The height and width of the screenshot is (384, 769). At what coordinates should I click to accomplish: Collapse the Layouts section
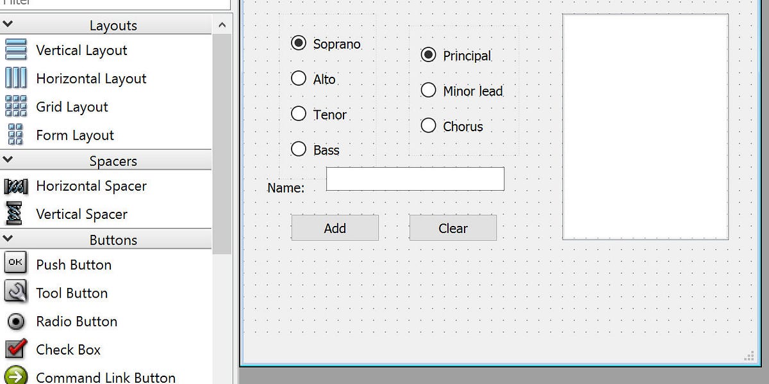(x=8, y=23)
